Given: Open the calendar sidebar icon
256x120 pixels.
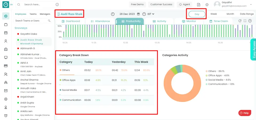Looking at the screenshot, I should pos(6,33).
